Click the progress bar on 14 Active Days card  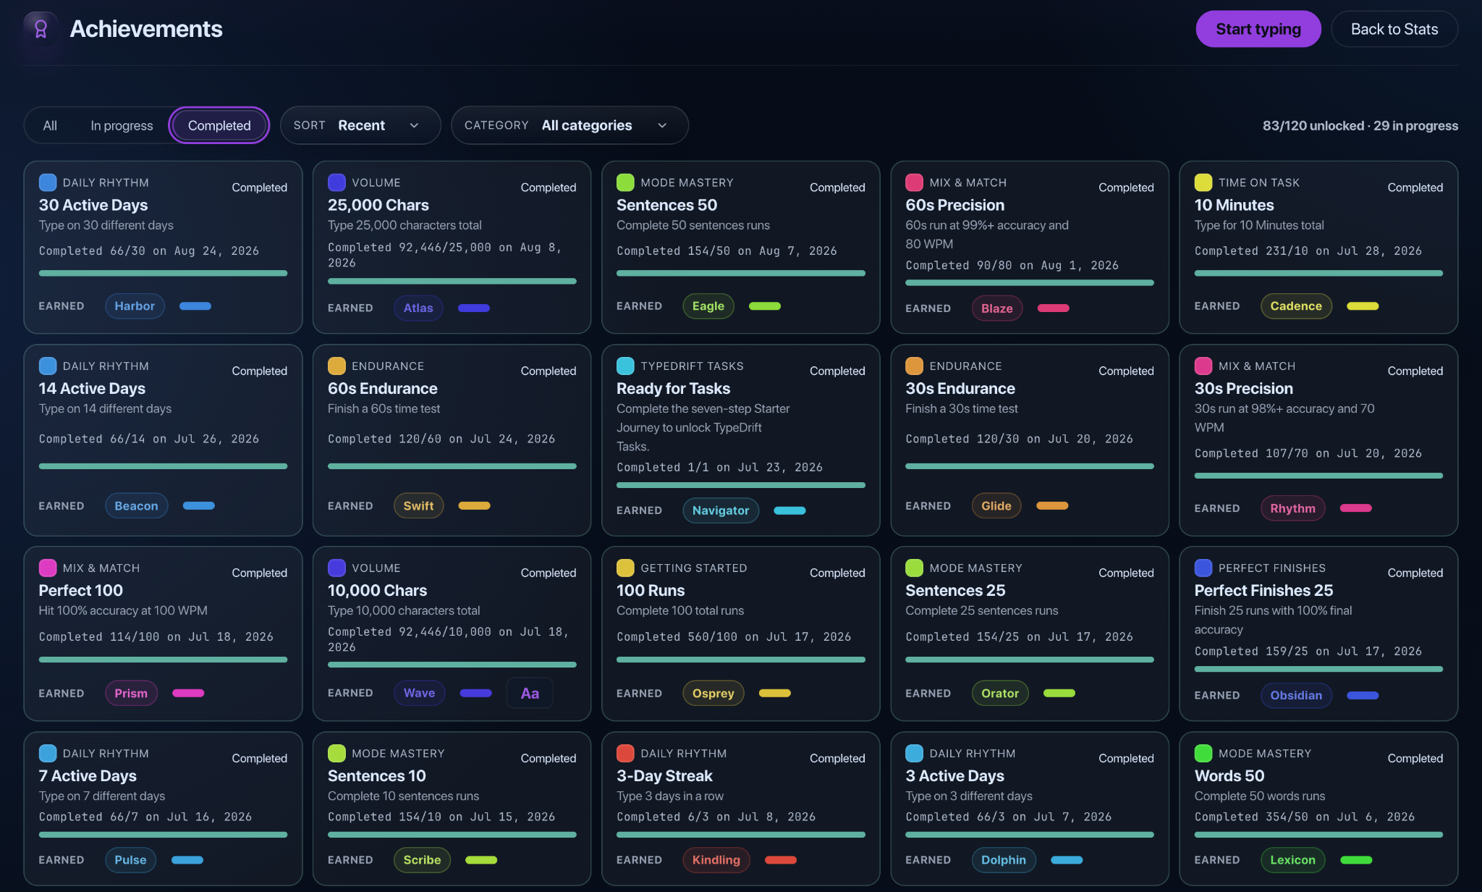click(x=163, y=466)
